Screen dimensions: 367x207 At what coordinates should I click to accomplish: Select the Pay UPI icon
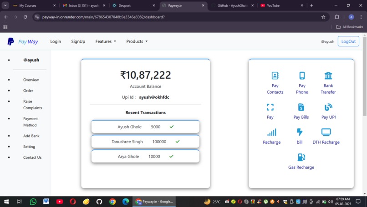(x=328, y=107)
